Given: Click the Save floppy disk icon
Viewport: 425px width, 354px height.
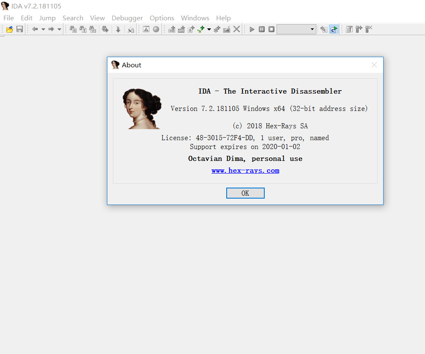Looking at the screenshot, I should pyautogui.click(x=19, y=29).
